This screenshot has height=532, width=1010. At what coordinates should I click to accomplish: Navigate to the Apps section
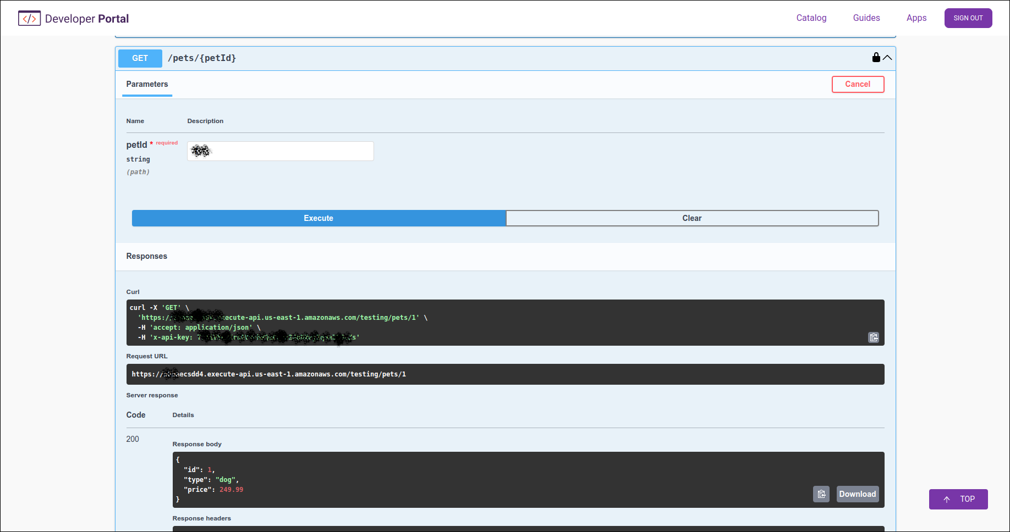click(916, 18)
